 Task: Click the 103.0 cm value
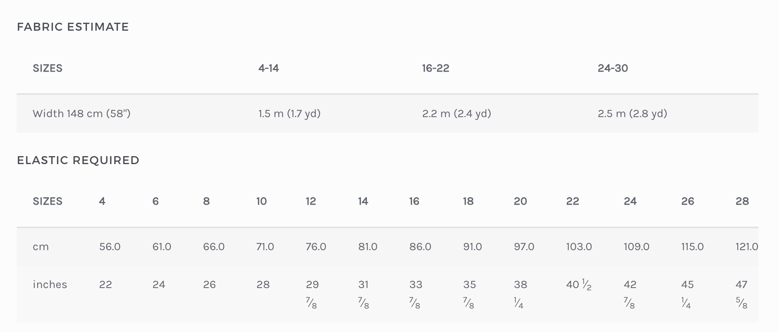(579, 247)
